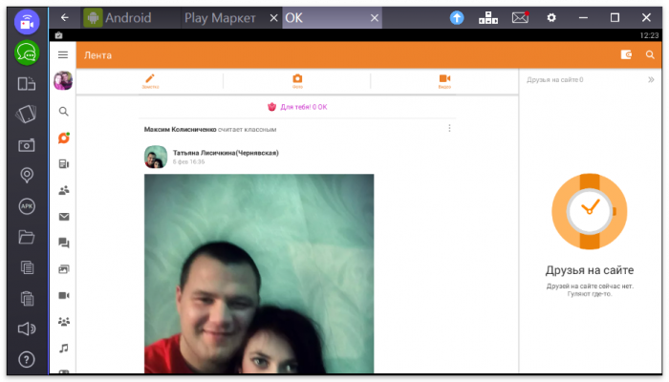Open the wallet icon in orange header

(626, 55)
